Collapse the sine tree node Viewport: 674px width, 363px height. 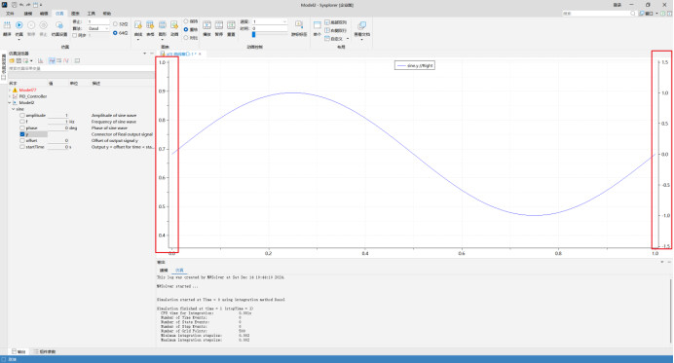click(14, 109)
